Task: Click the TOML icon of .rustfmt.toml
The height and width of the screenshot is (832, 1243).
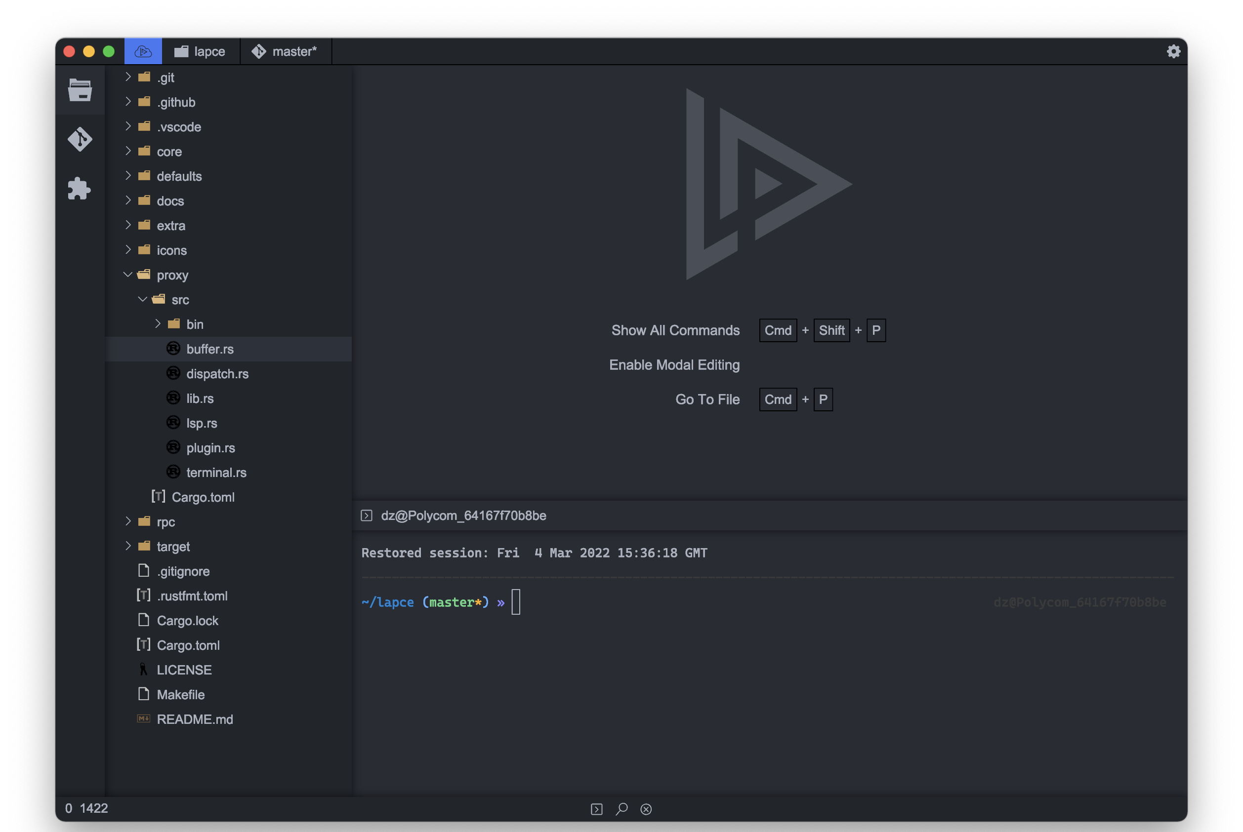Action: point(143,595)
